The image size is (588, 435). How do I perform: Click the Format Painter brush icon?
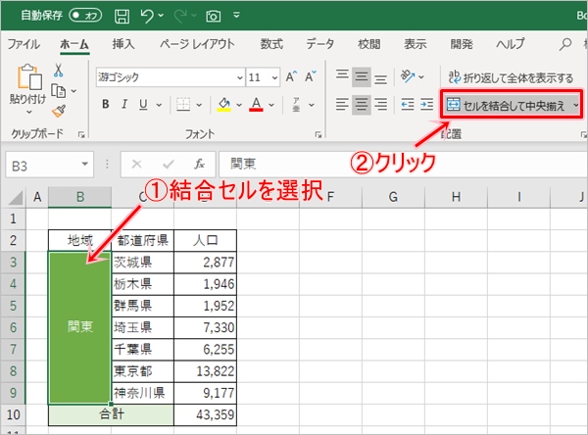pos(59,111)
